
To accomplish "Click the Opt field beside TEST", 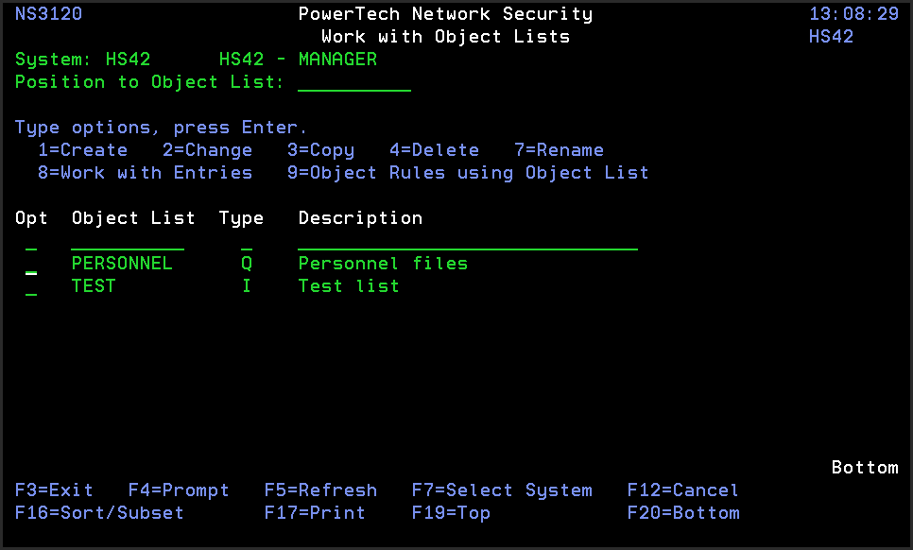I will [31, 287].
